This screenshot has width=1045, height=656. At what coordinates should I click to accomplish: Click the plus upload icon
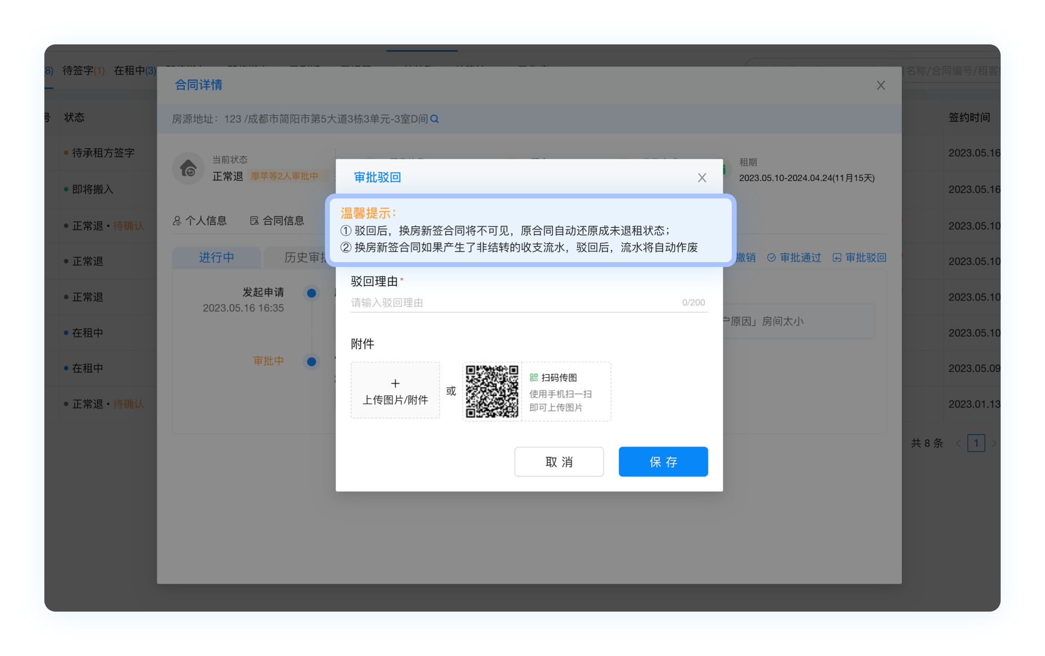395,383
